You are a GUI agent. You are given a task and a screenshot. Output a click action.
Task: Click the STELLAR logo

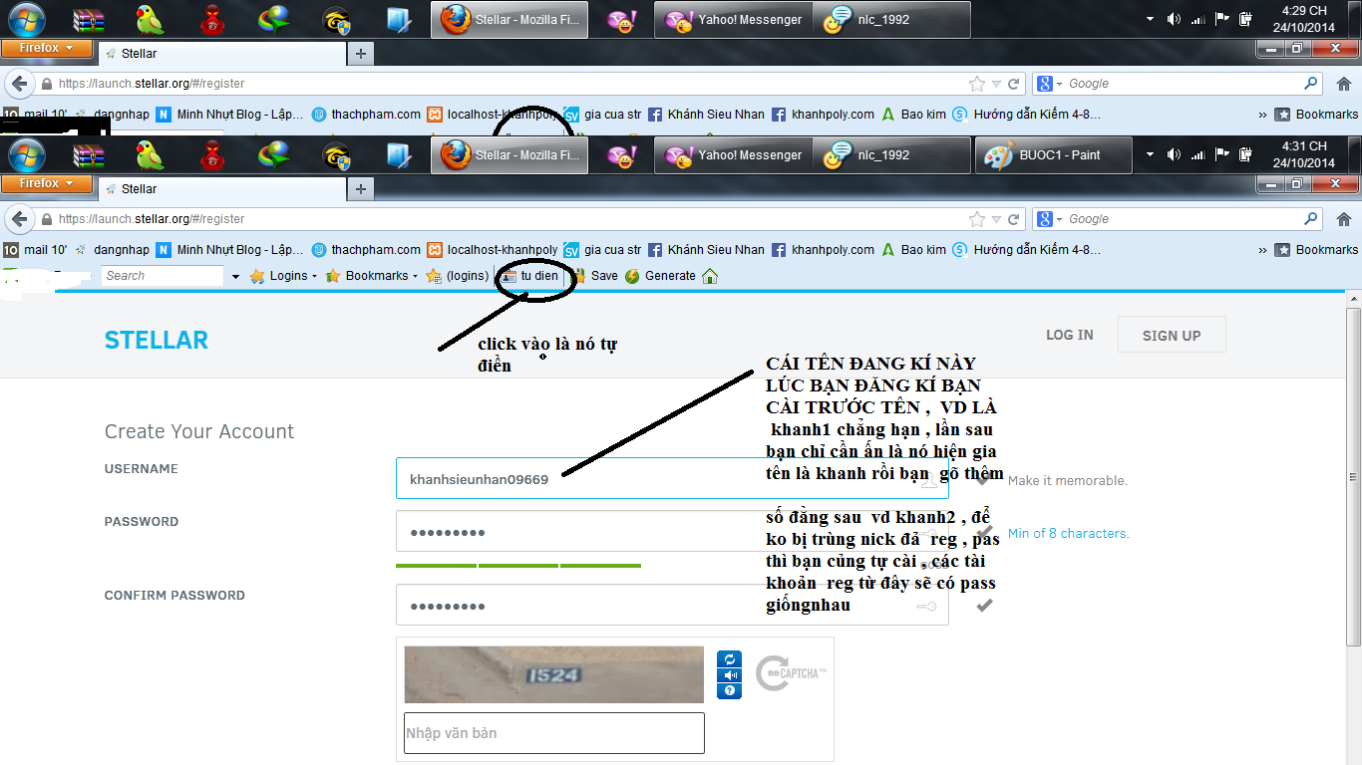click(x=157, y=340)
